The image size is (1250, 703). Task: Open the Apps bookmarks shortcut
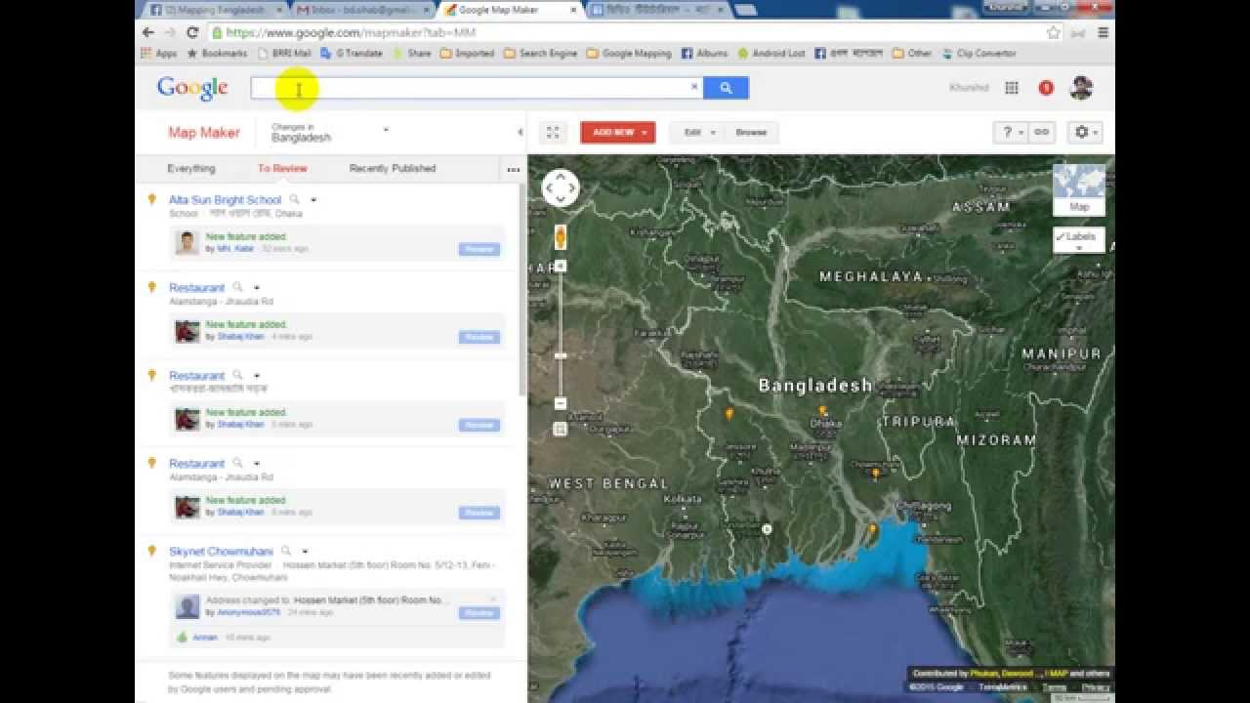click(159, 54)
